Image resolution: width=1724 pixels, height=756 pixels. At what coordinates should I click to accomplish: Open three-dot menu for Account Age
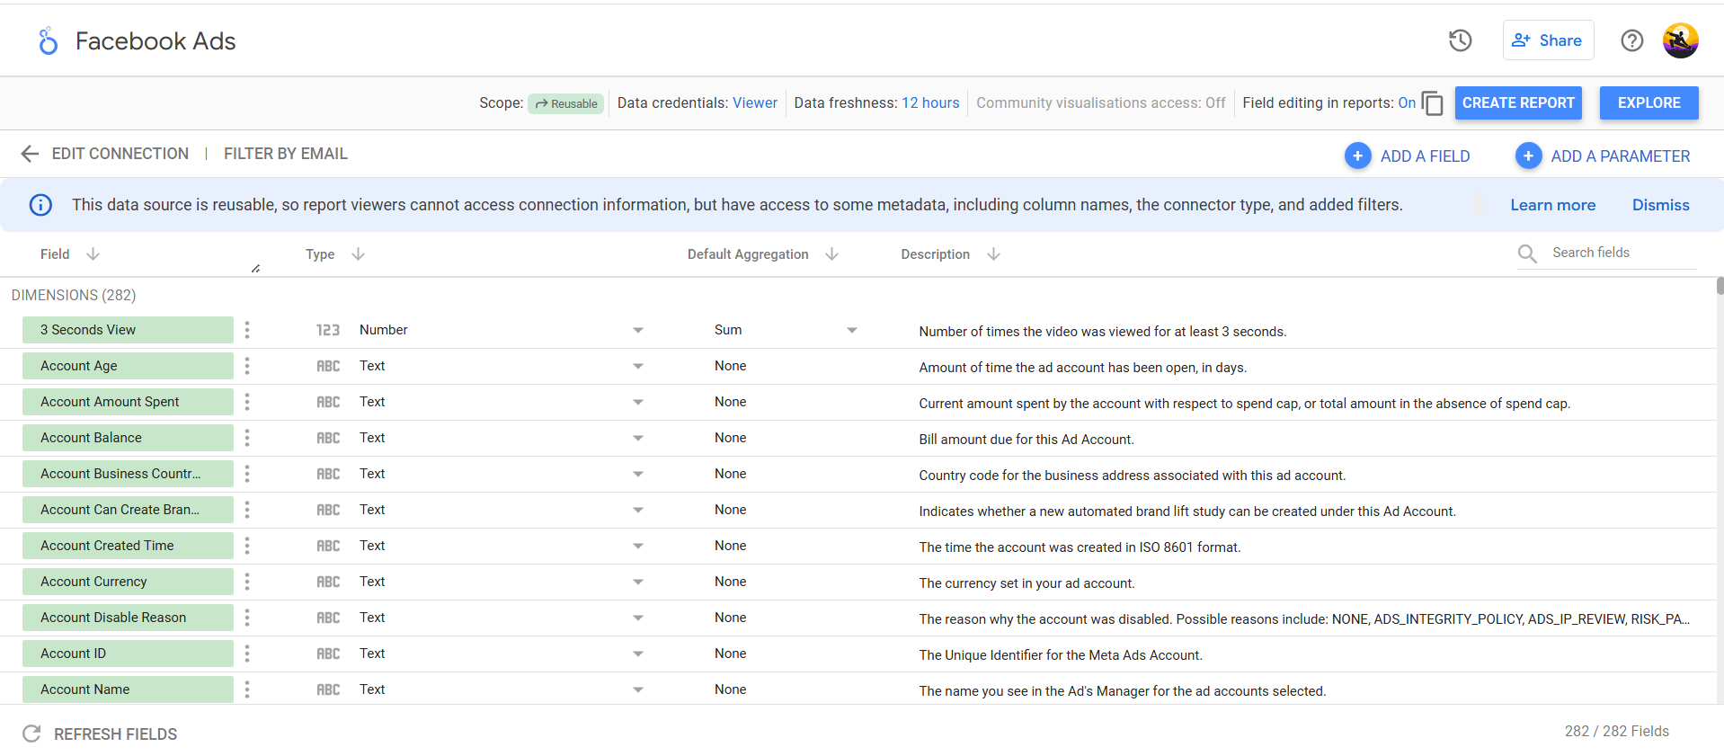[247, 366]
